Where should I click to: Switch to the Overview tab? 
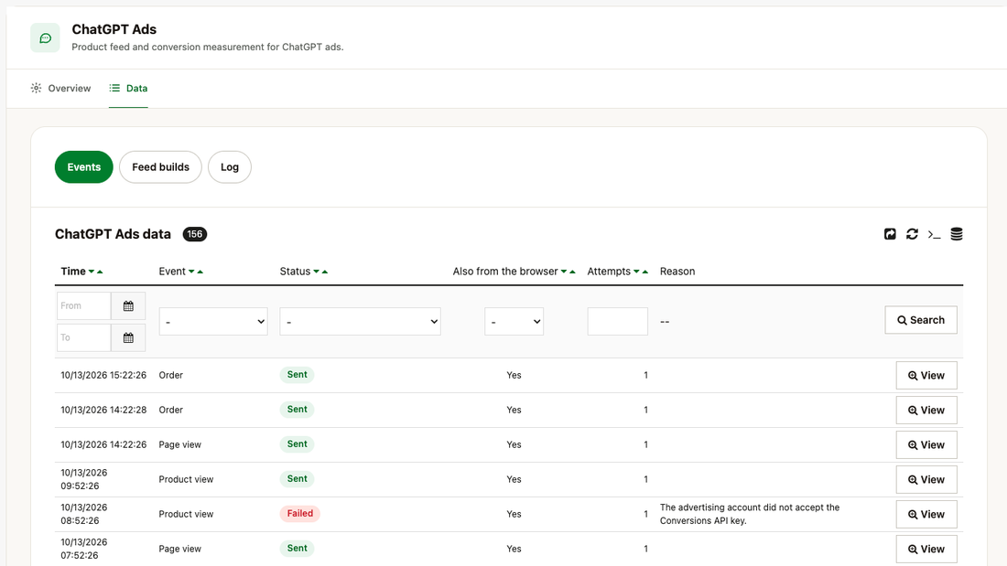61,89
